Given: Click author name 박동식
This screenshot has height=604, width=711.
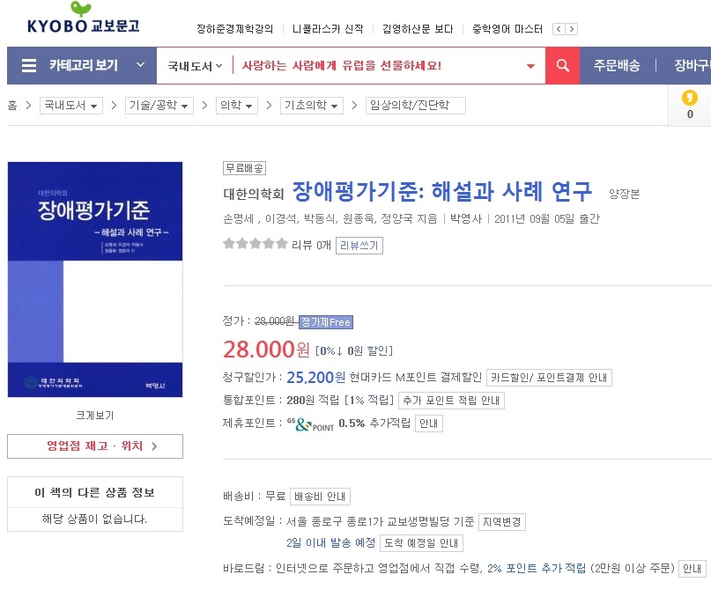Looking at the screenshot, I should coord(320,219).
